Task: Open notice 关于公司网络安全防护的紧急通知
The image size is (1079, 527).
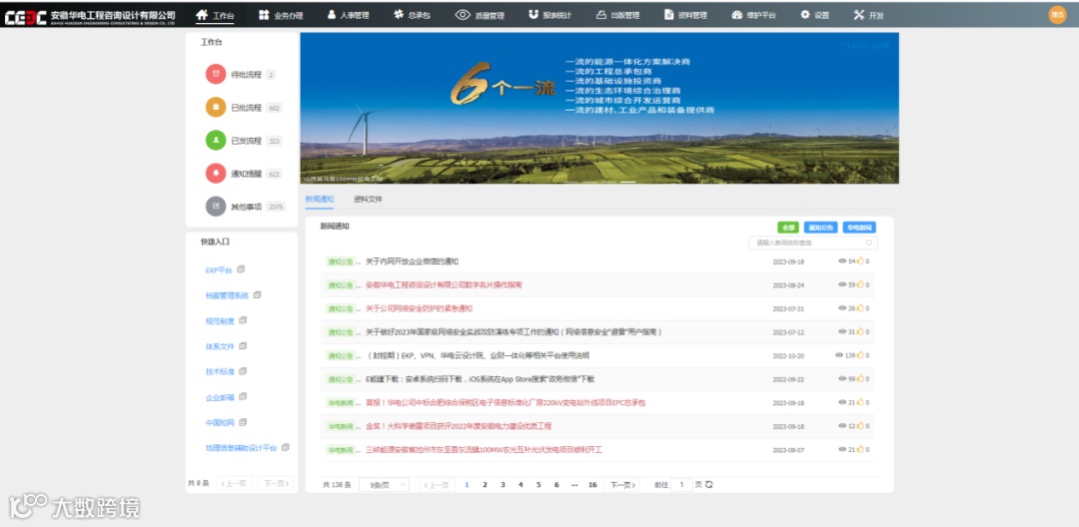Action: 419,308
